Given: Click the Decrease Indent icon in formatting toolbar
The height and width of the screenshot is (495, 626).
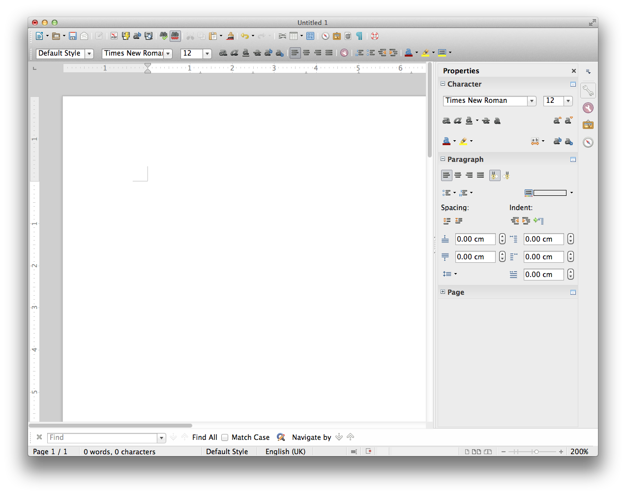Looking at the screenshot, I should [382, 53].
